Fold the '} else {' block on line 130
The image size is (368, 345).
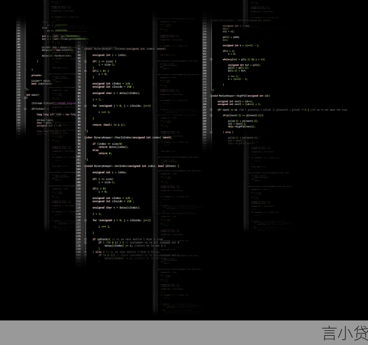click(x=85, y=252)
